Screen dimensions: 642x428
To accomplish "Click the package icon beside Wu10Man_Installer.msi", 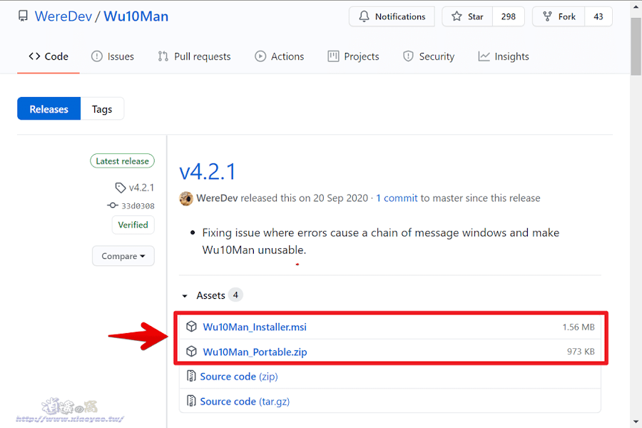I will 191,327.
